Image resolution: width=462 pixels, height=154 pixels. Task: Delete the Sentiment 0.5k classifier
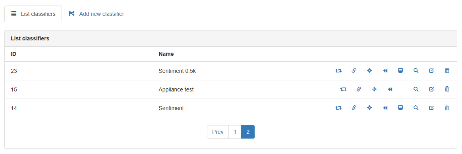click(447, 70)
